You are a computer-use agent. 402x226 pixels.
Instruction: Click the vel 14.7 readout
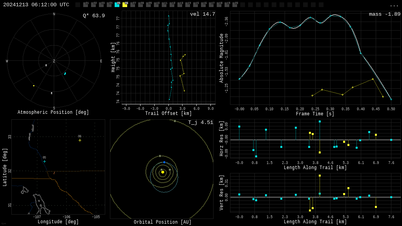[x=203, y=14]
